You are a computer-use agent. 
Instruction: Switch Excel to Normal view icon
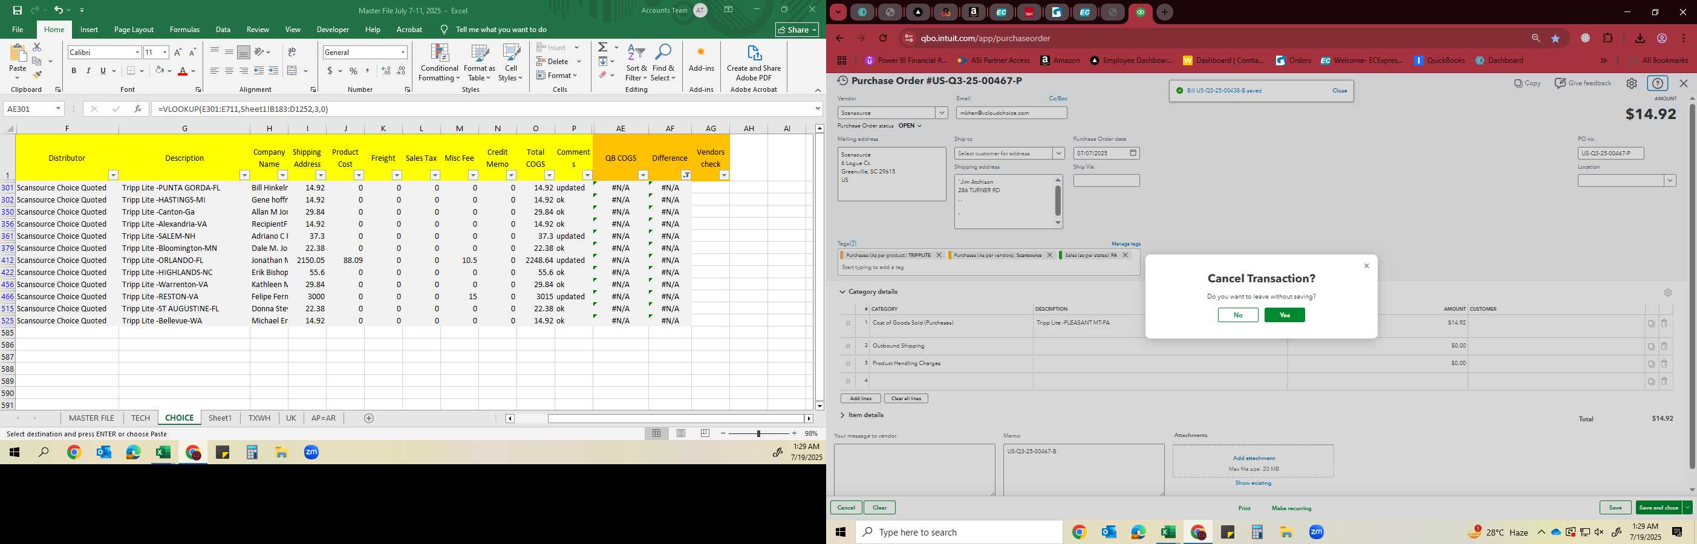656,433
